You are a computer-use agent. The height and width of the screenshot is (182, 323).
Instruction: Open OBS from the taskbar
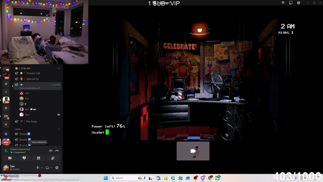[x=195, y=178]
